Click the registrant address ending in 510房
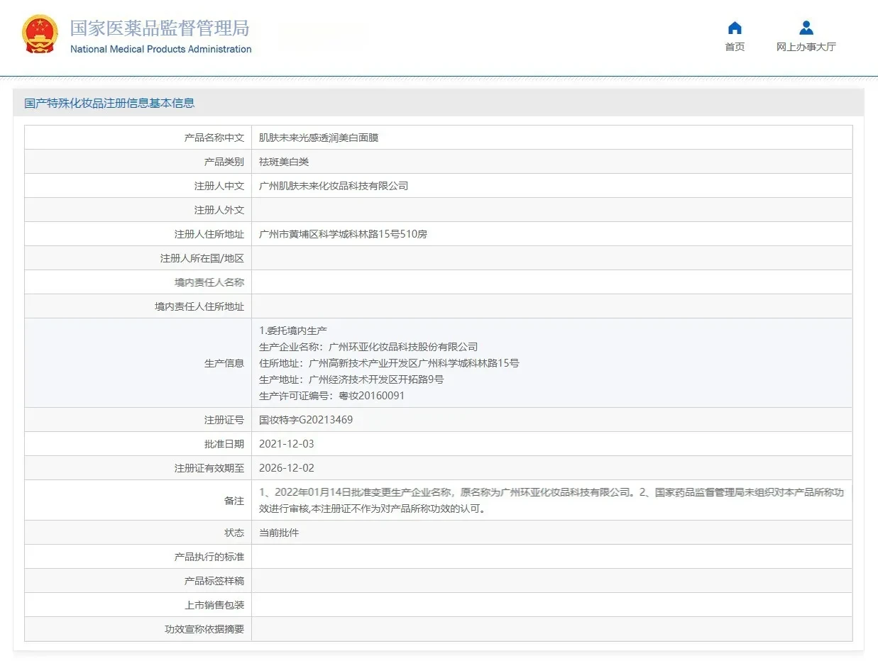This screenshot has width=878, height=661. coord(343,234)
